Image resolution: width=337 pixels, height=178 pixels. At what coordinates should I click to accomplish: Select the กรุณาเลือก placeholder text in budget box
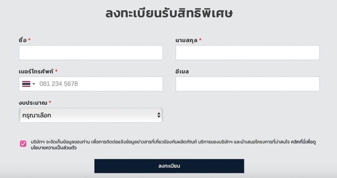[36, 115]
